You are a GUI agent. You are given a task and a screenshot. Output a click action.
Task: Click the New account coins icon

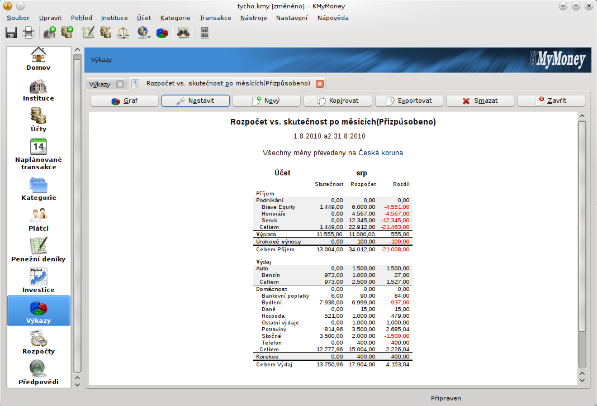tap(68, 33)
